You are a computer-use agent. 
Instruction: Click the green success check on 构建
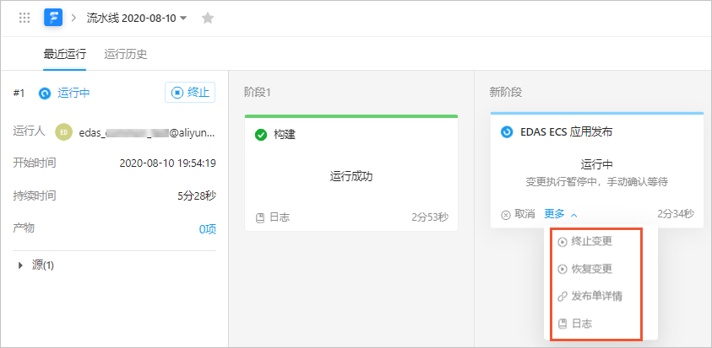261,135
